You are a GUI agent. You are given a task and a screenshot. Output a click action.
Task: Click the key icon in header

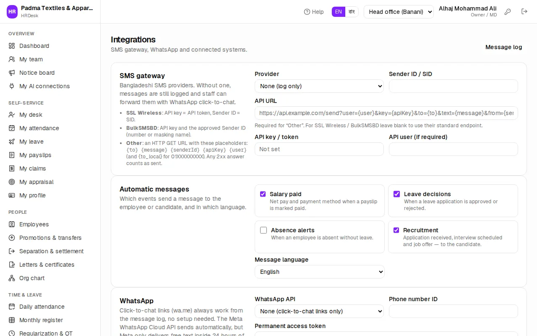coord(508,12)
